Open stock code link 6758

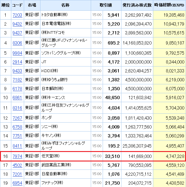pos(17,127)
